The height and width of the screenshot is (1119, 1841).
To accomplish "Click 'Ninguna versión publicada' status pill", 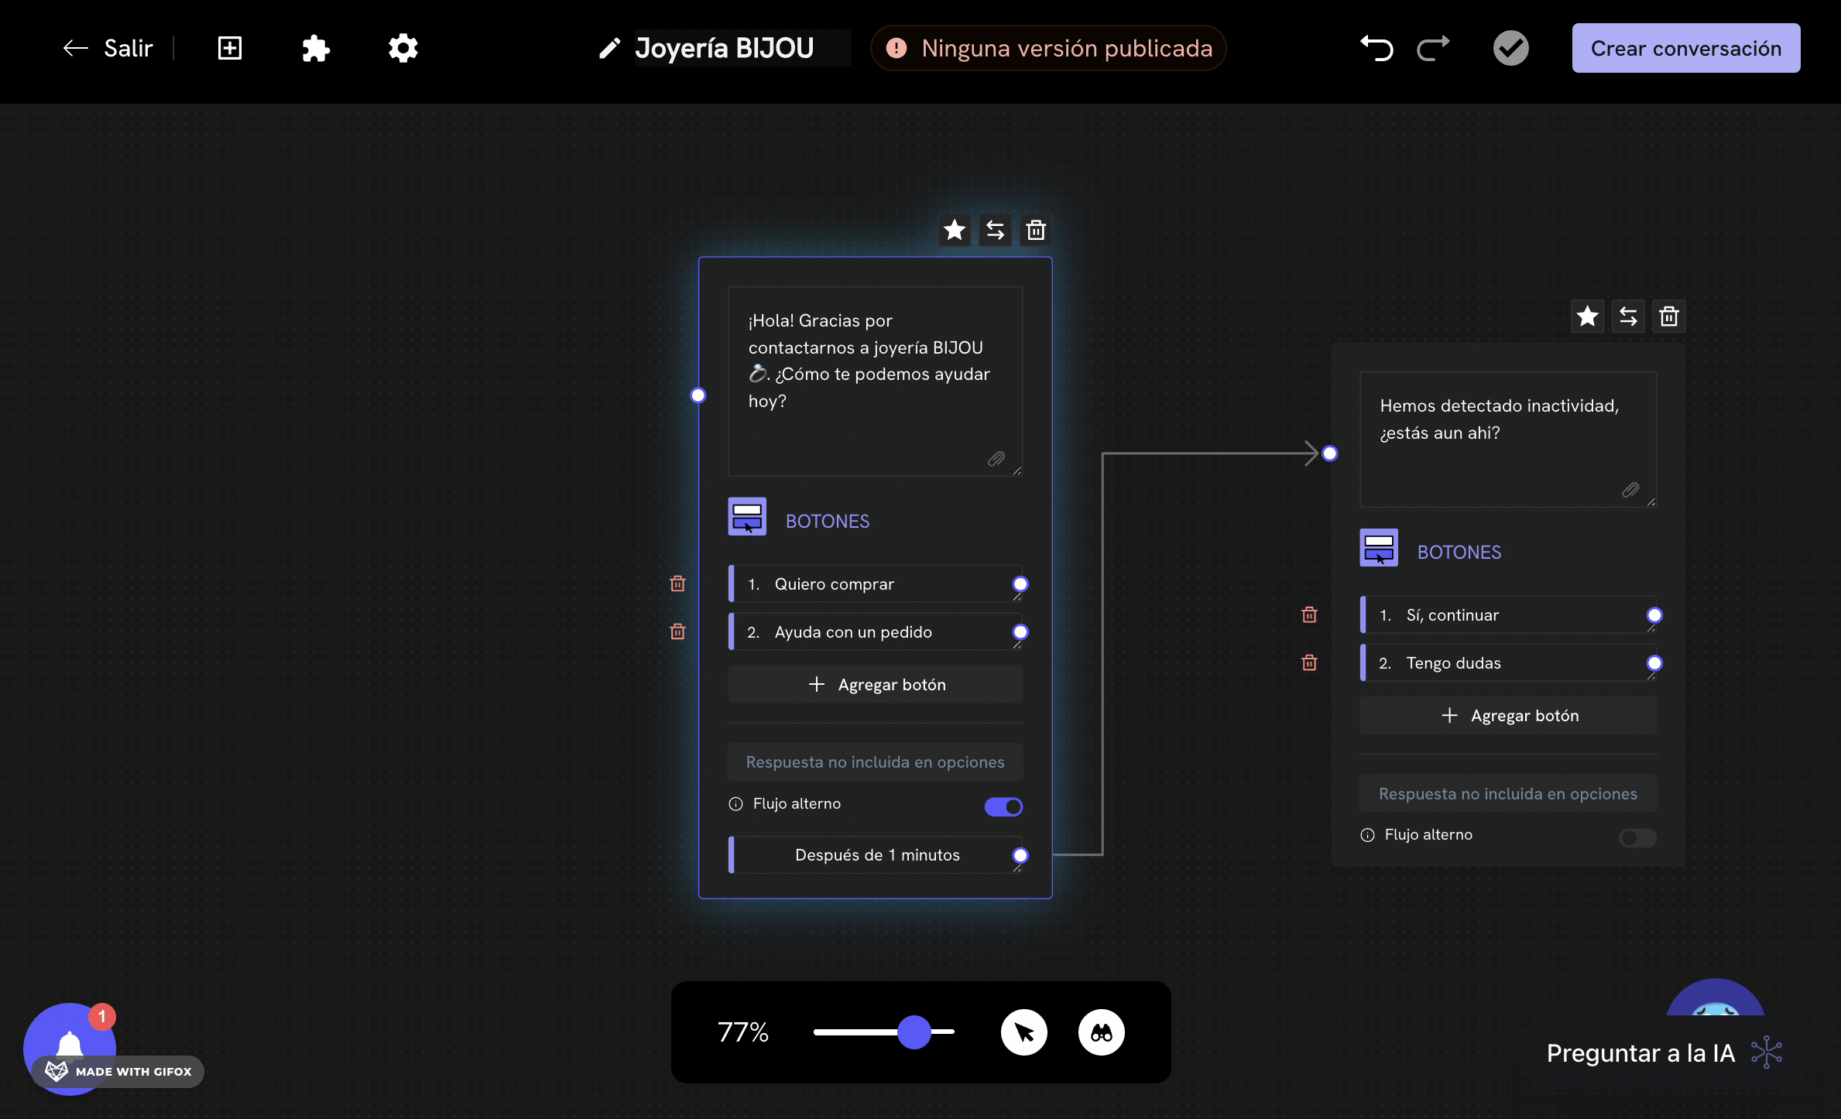I will (1049, 48).
